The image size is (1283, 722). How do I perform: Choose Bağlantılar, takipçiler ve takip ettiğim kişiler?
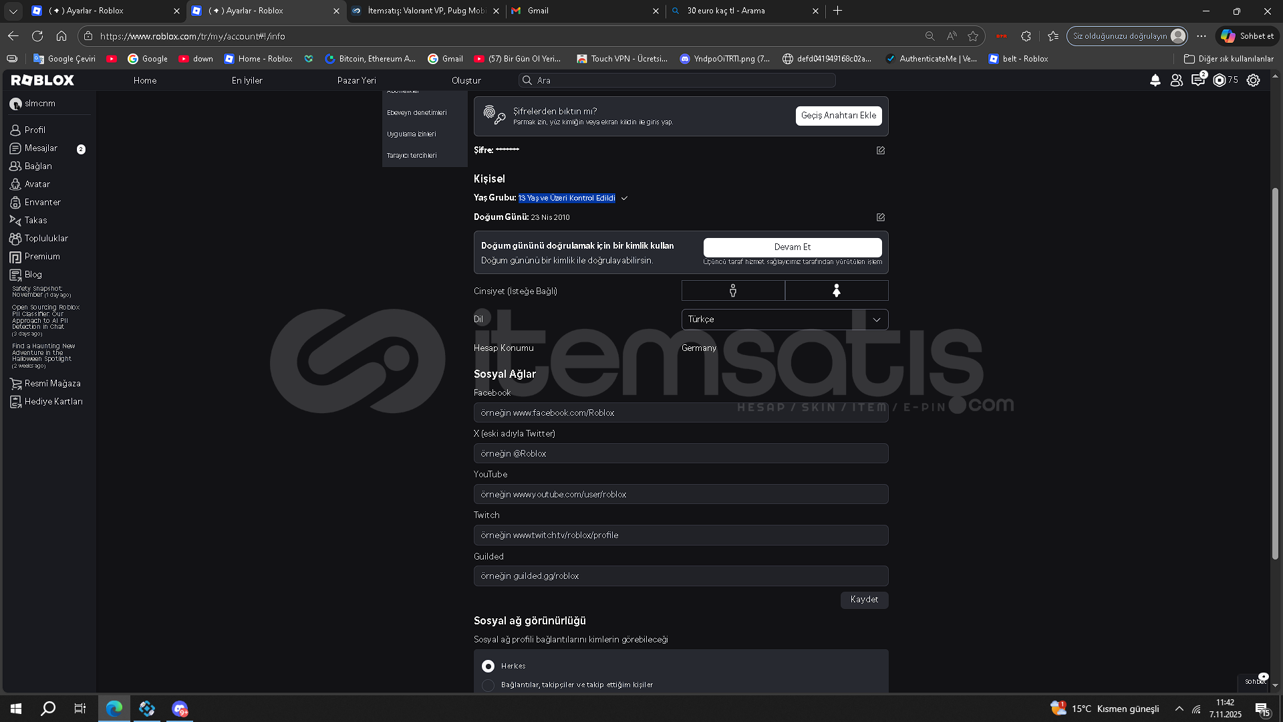pos(488,685)
